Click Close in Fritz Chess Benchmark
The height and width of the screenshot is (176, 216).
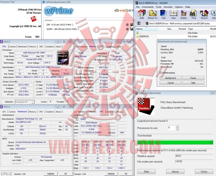(204, 172)
